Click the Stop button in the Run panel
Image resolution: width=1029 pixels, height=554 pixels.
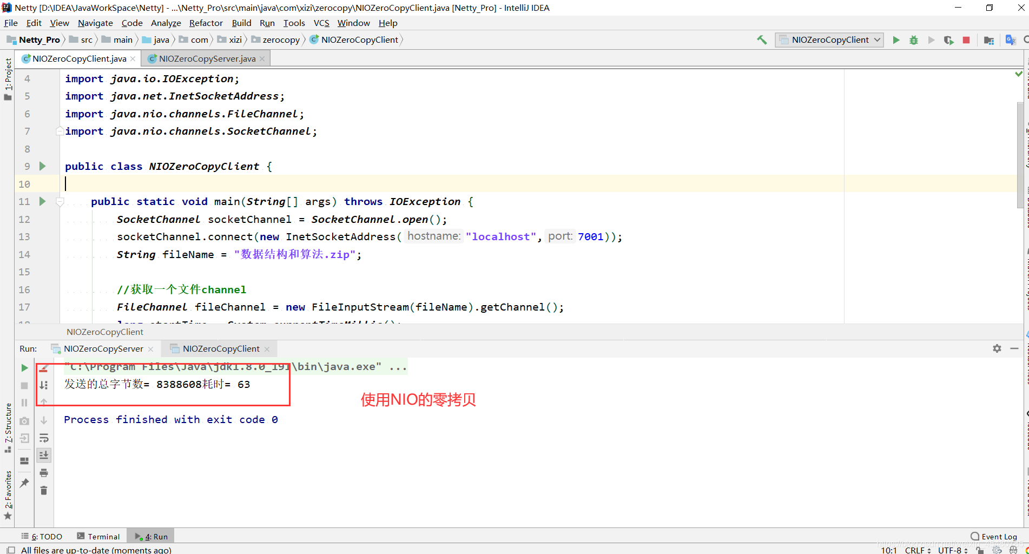24,385
